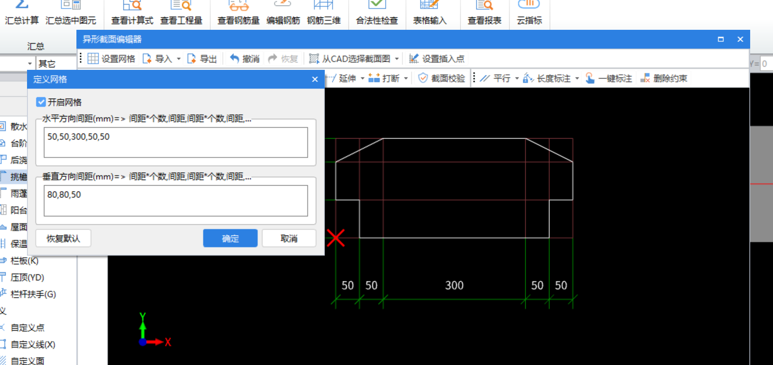The image size is (773, 365).
Task: Click vertical spacing input field
Action: tap(176, 201)
